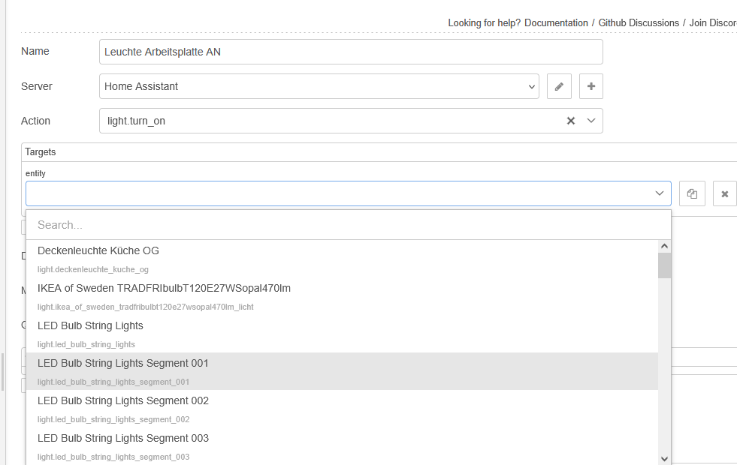This screenshot has width=737, height=465.
Task: Click the entity list scrollbar down arrow
Action: point(664,458)
